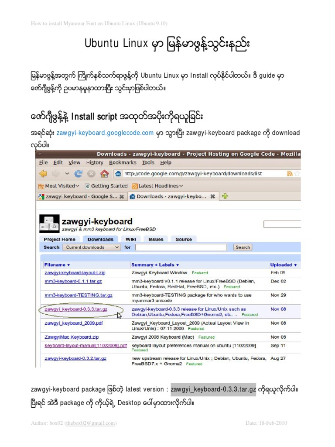Open the View menu
This screenshot has width=335, height=447.
click(74, 162)
